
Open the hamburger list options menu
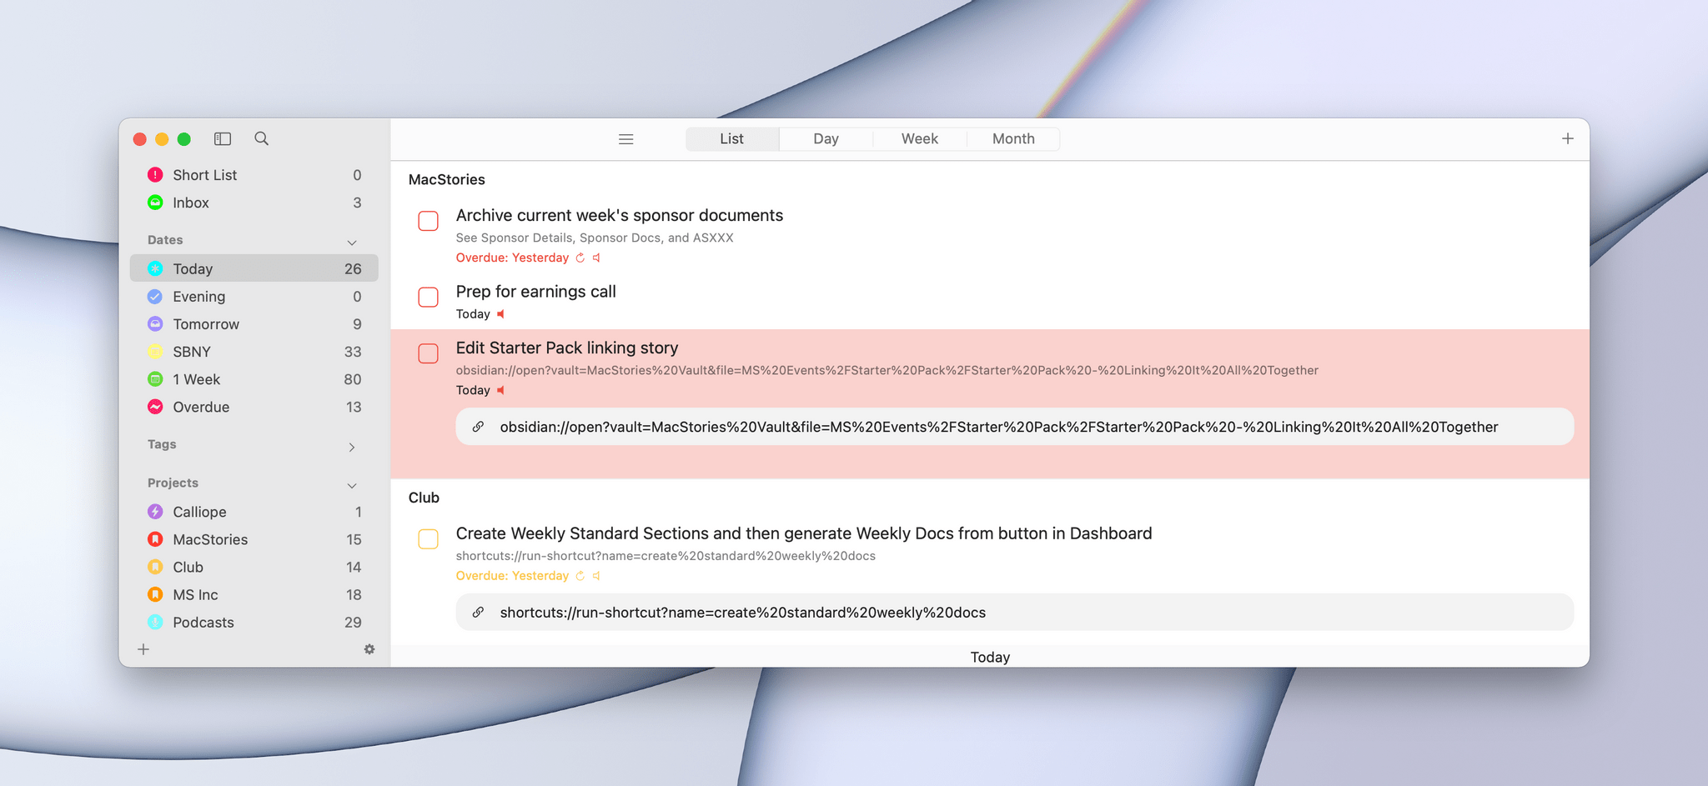(x=626, y=139)
